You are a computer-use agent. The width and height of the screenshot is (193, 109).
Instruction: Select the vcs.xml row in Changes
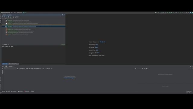[33, 34]
